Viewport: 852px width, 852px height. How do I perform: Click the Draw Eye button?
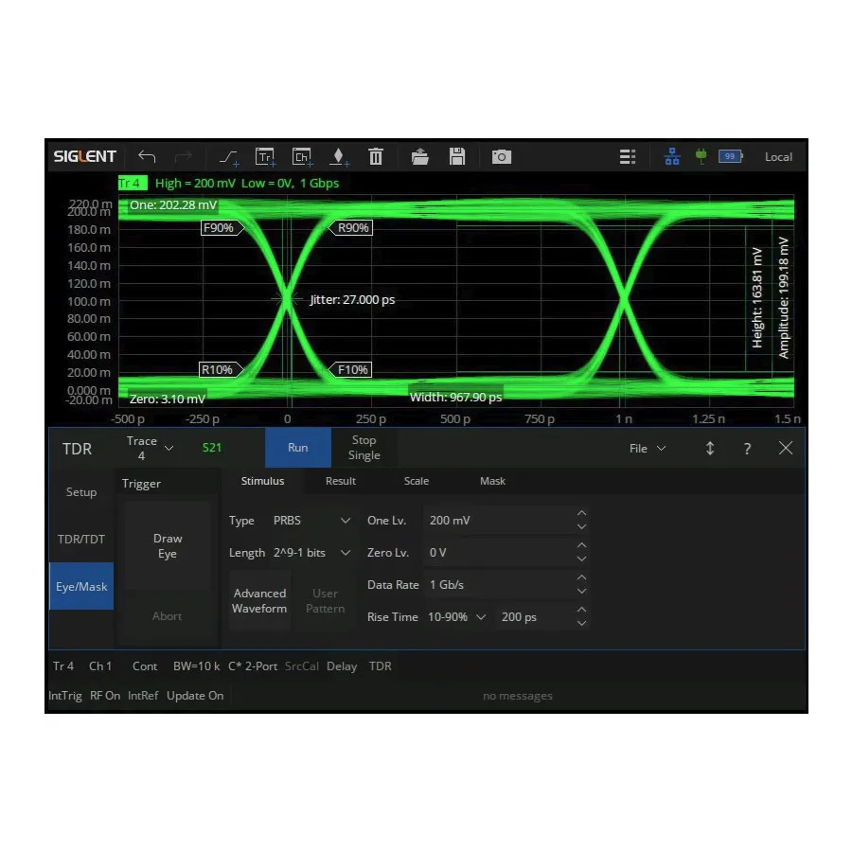(168, 545)
